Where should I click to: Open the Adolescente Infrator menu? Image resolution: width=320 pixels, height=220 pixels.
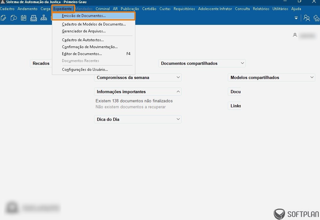[x=215, y=9]
